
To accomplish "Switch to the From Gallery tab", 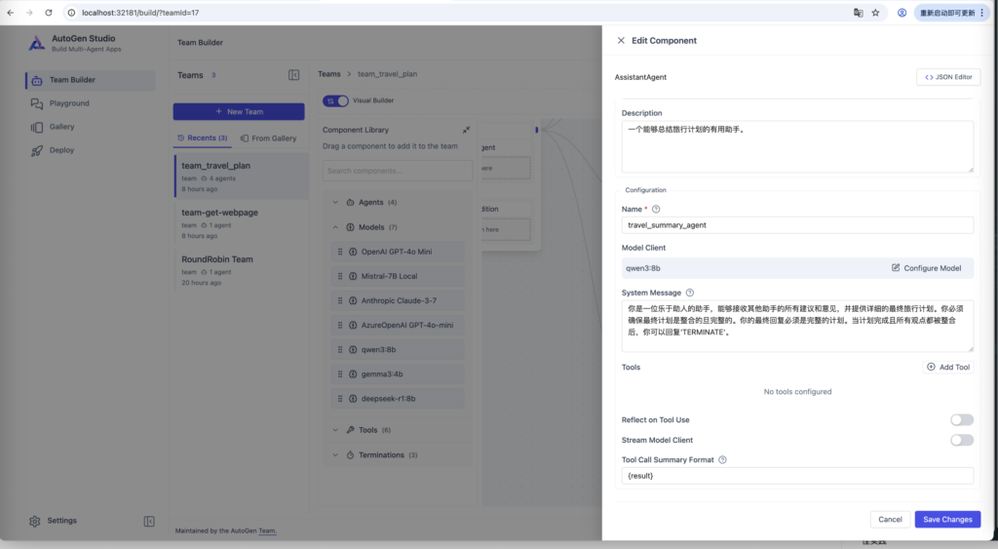I will (x=269, y=138).
